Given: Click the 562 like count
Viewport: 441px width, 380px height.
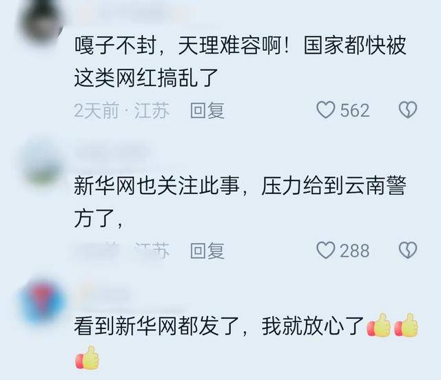Looking at the screenshot, I should 354,110.
